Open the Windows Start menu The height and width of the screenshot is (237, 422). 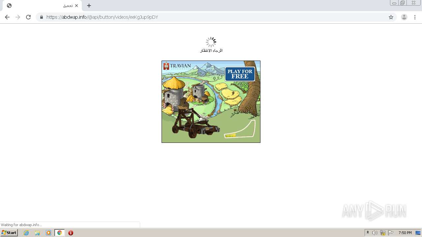pyautogui.click(x=9, y=233)
